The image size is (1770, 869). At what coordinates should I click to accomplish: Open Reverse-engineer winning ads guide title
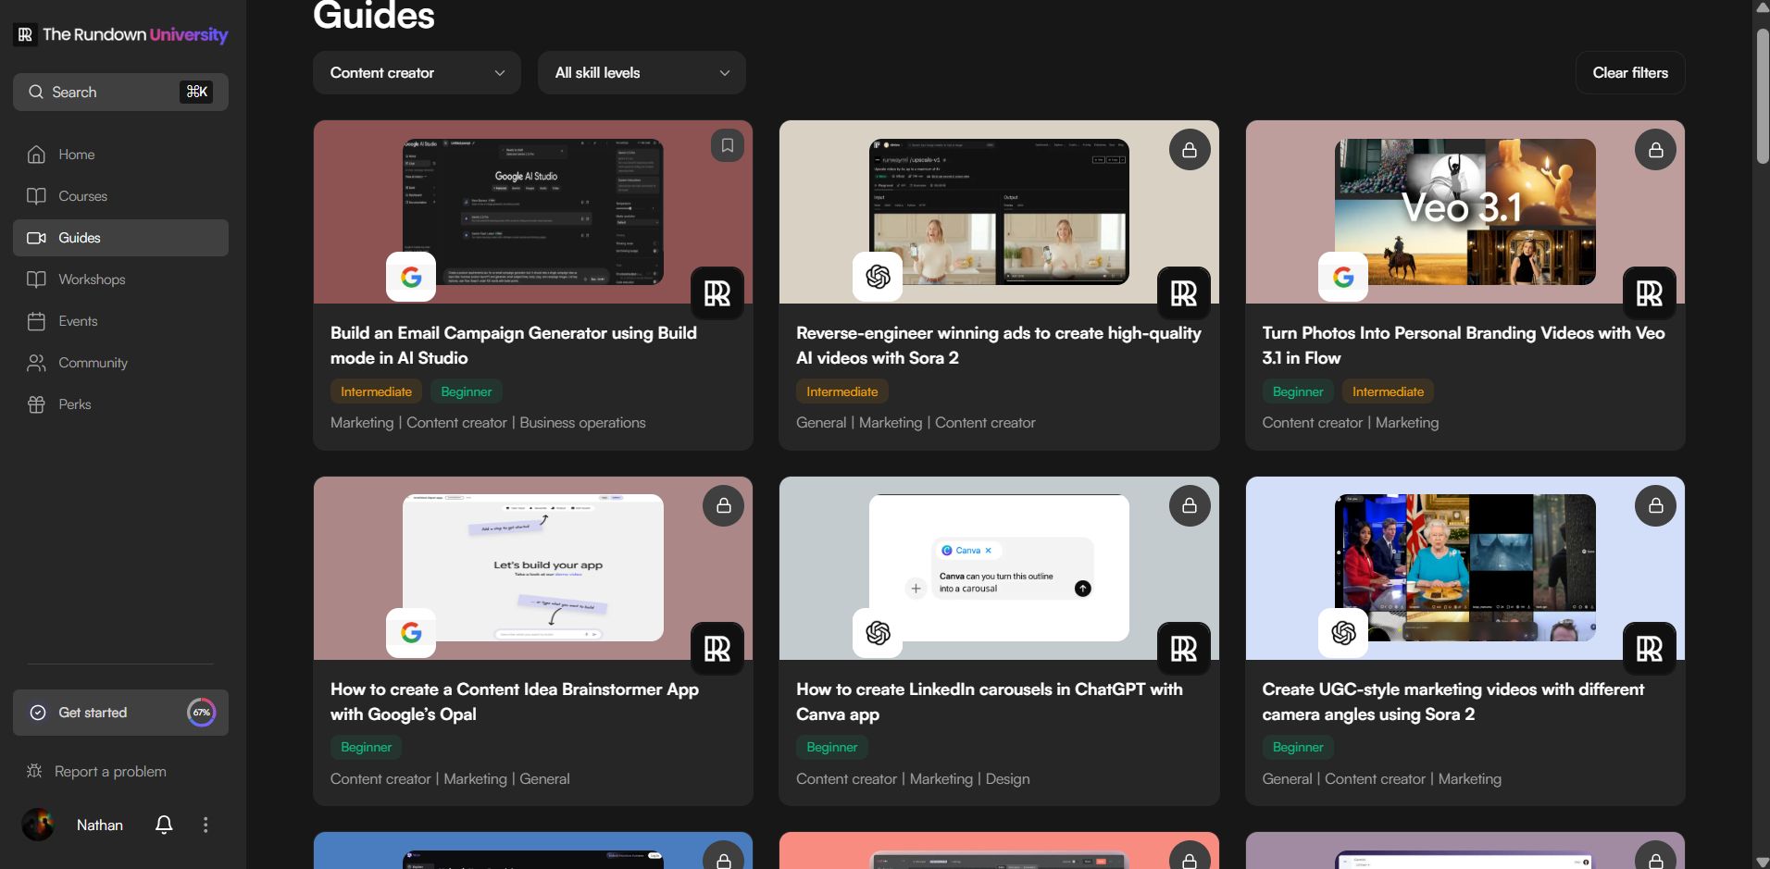point(999,345)
